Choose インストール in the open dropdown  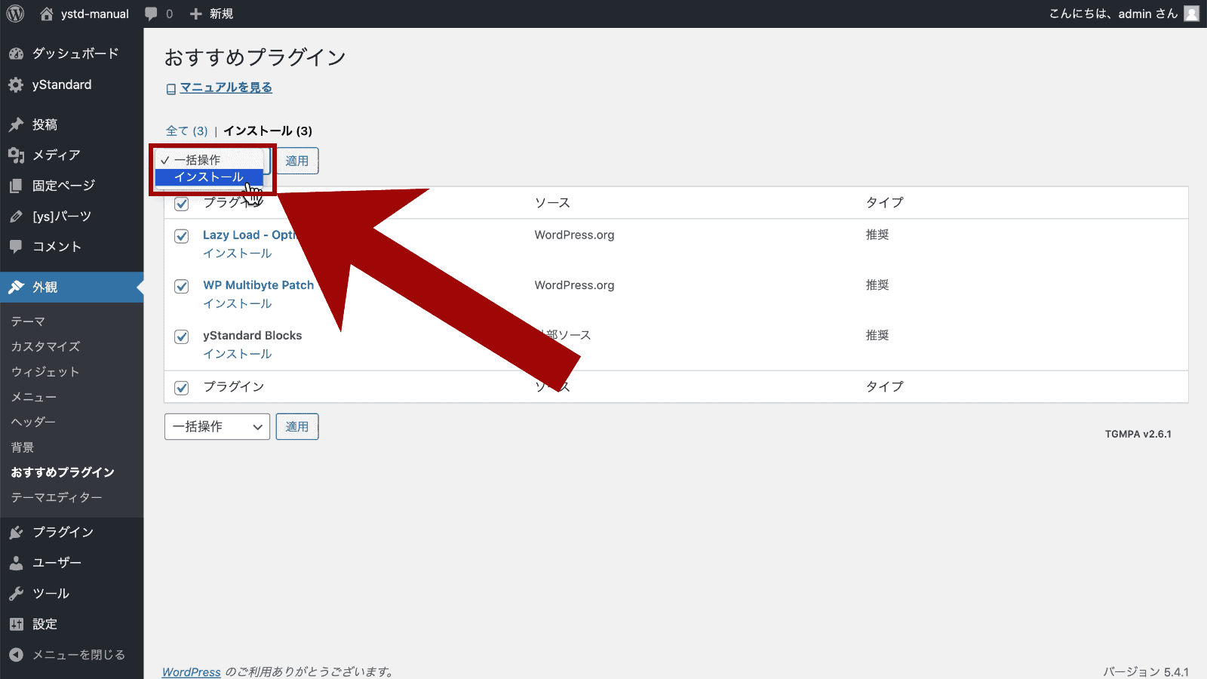click(x=209, y=177)
